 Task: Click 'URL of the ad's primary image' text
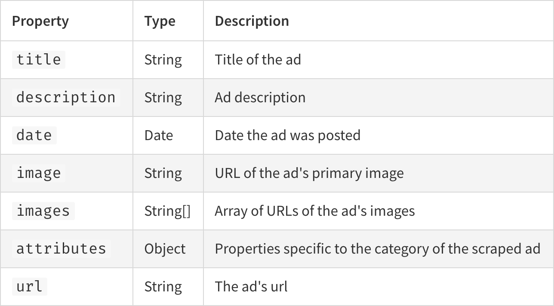pos(309,173)
